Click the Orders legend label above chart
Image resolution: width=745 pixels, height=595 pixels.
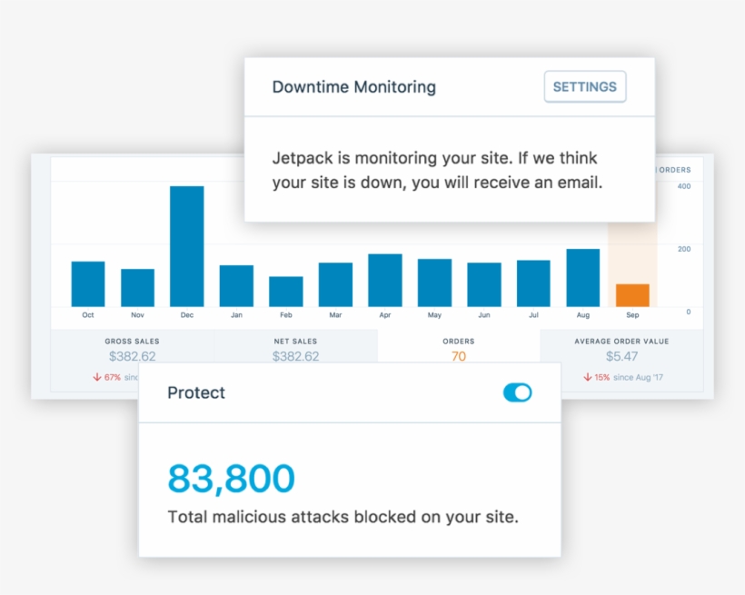pyautogui.click(x=674, y=170)
